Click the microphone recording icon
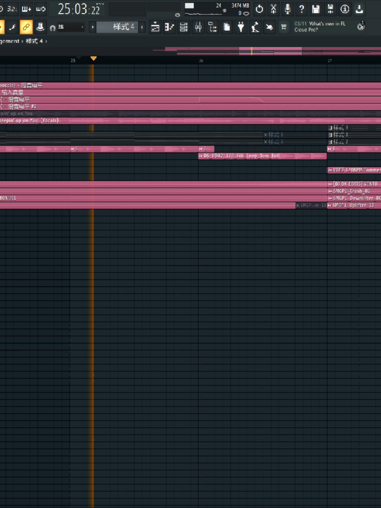Screen dimensions: 381x508 pyautogui.click(x=288, y=9)
